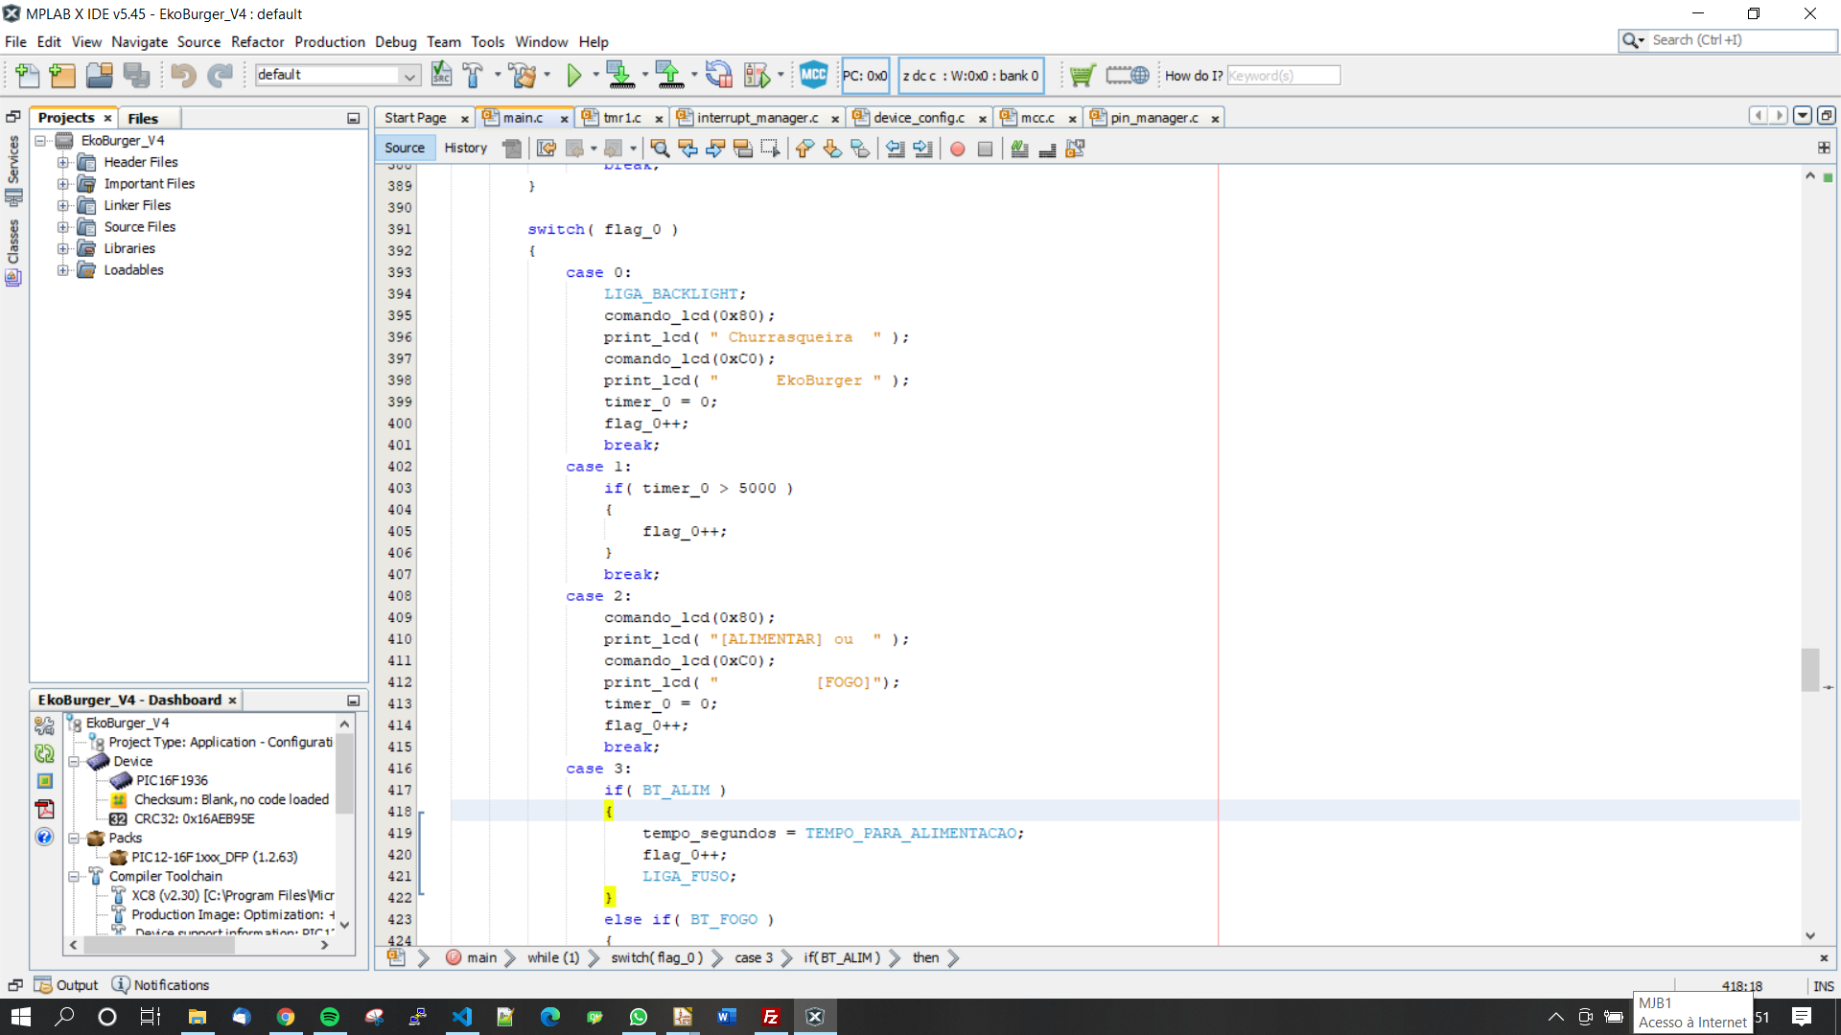Click New File icon in toolbar
Screen dimensions: 1841x1035
coord(28,75)
